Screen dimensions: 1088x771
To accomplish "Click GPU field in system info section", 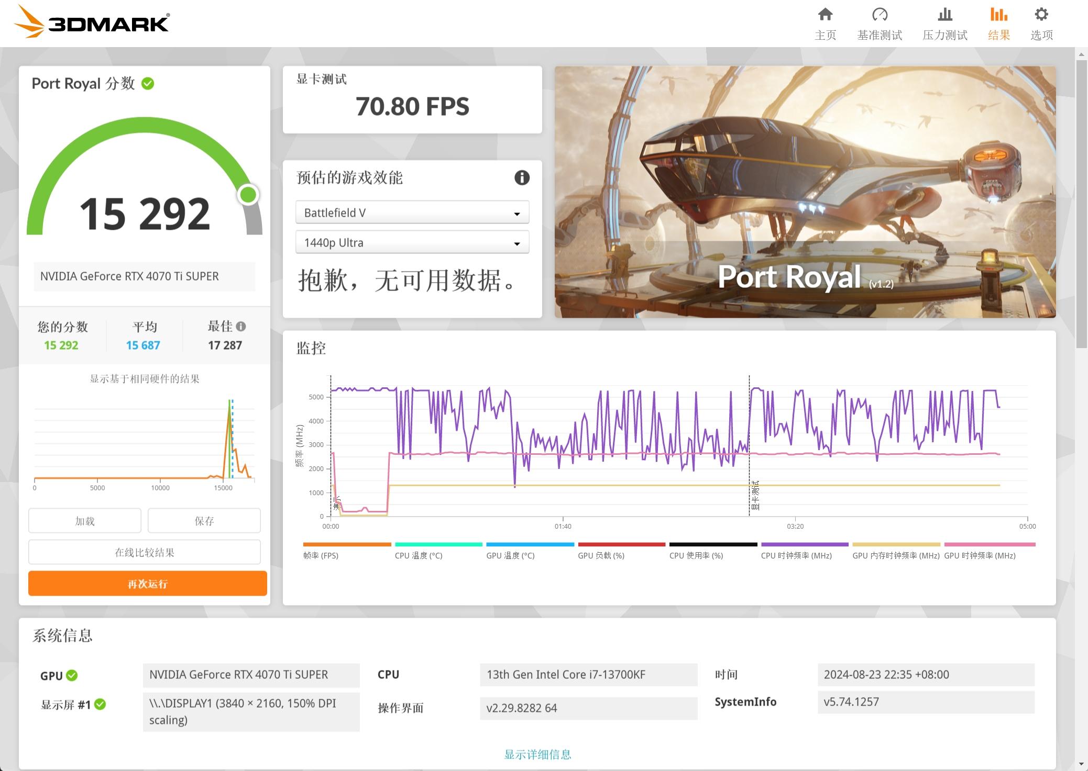I will [x=251, y=675].
